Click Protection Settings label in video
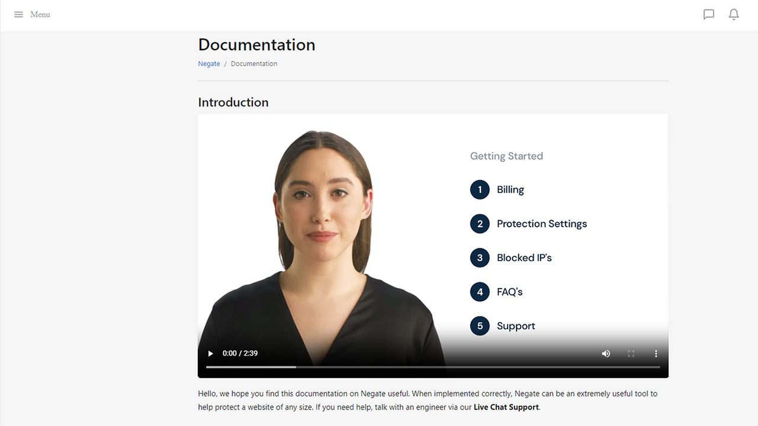This screenshot has width=758, height=426. pyautogui.click(x=542, y=224)
